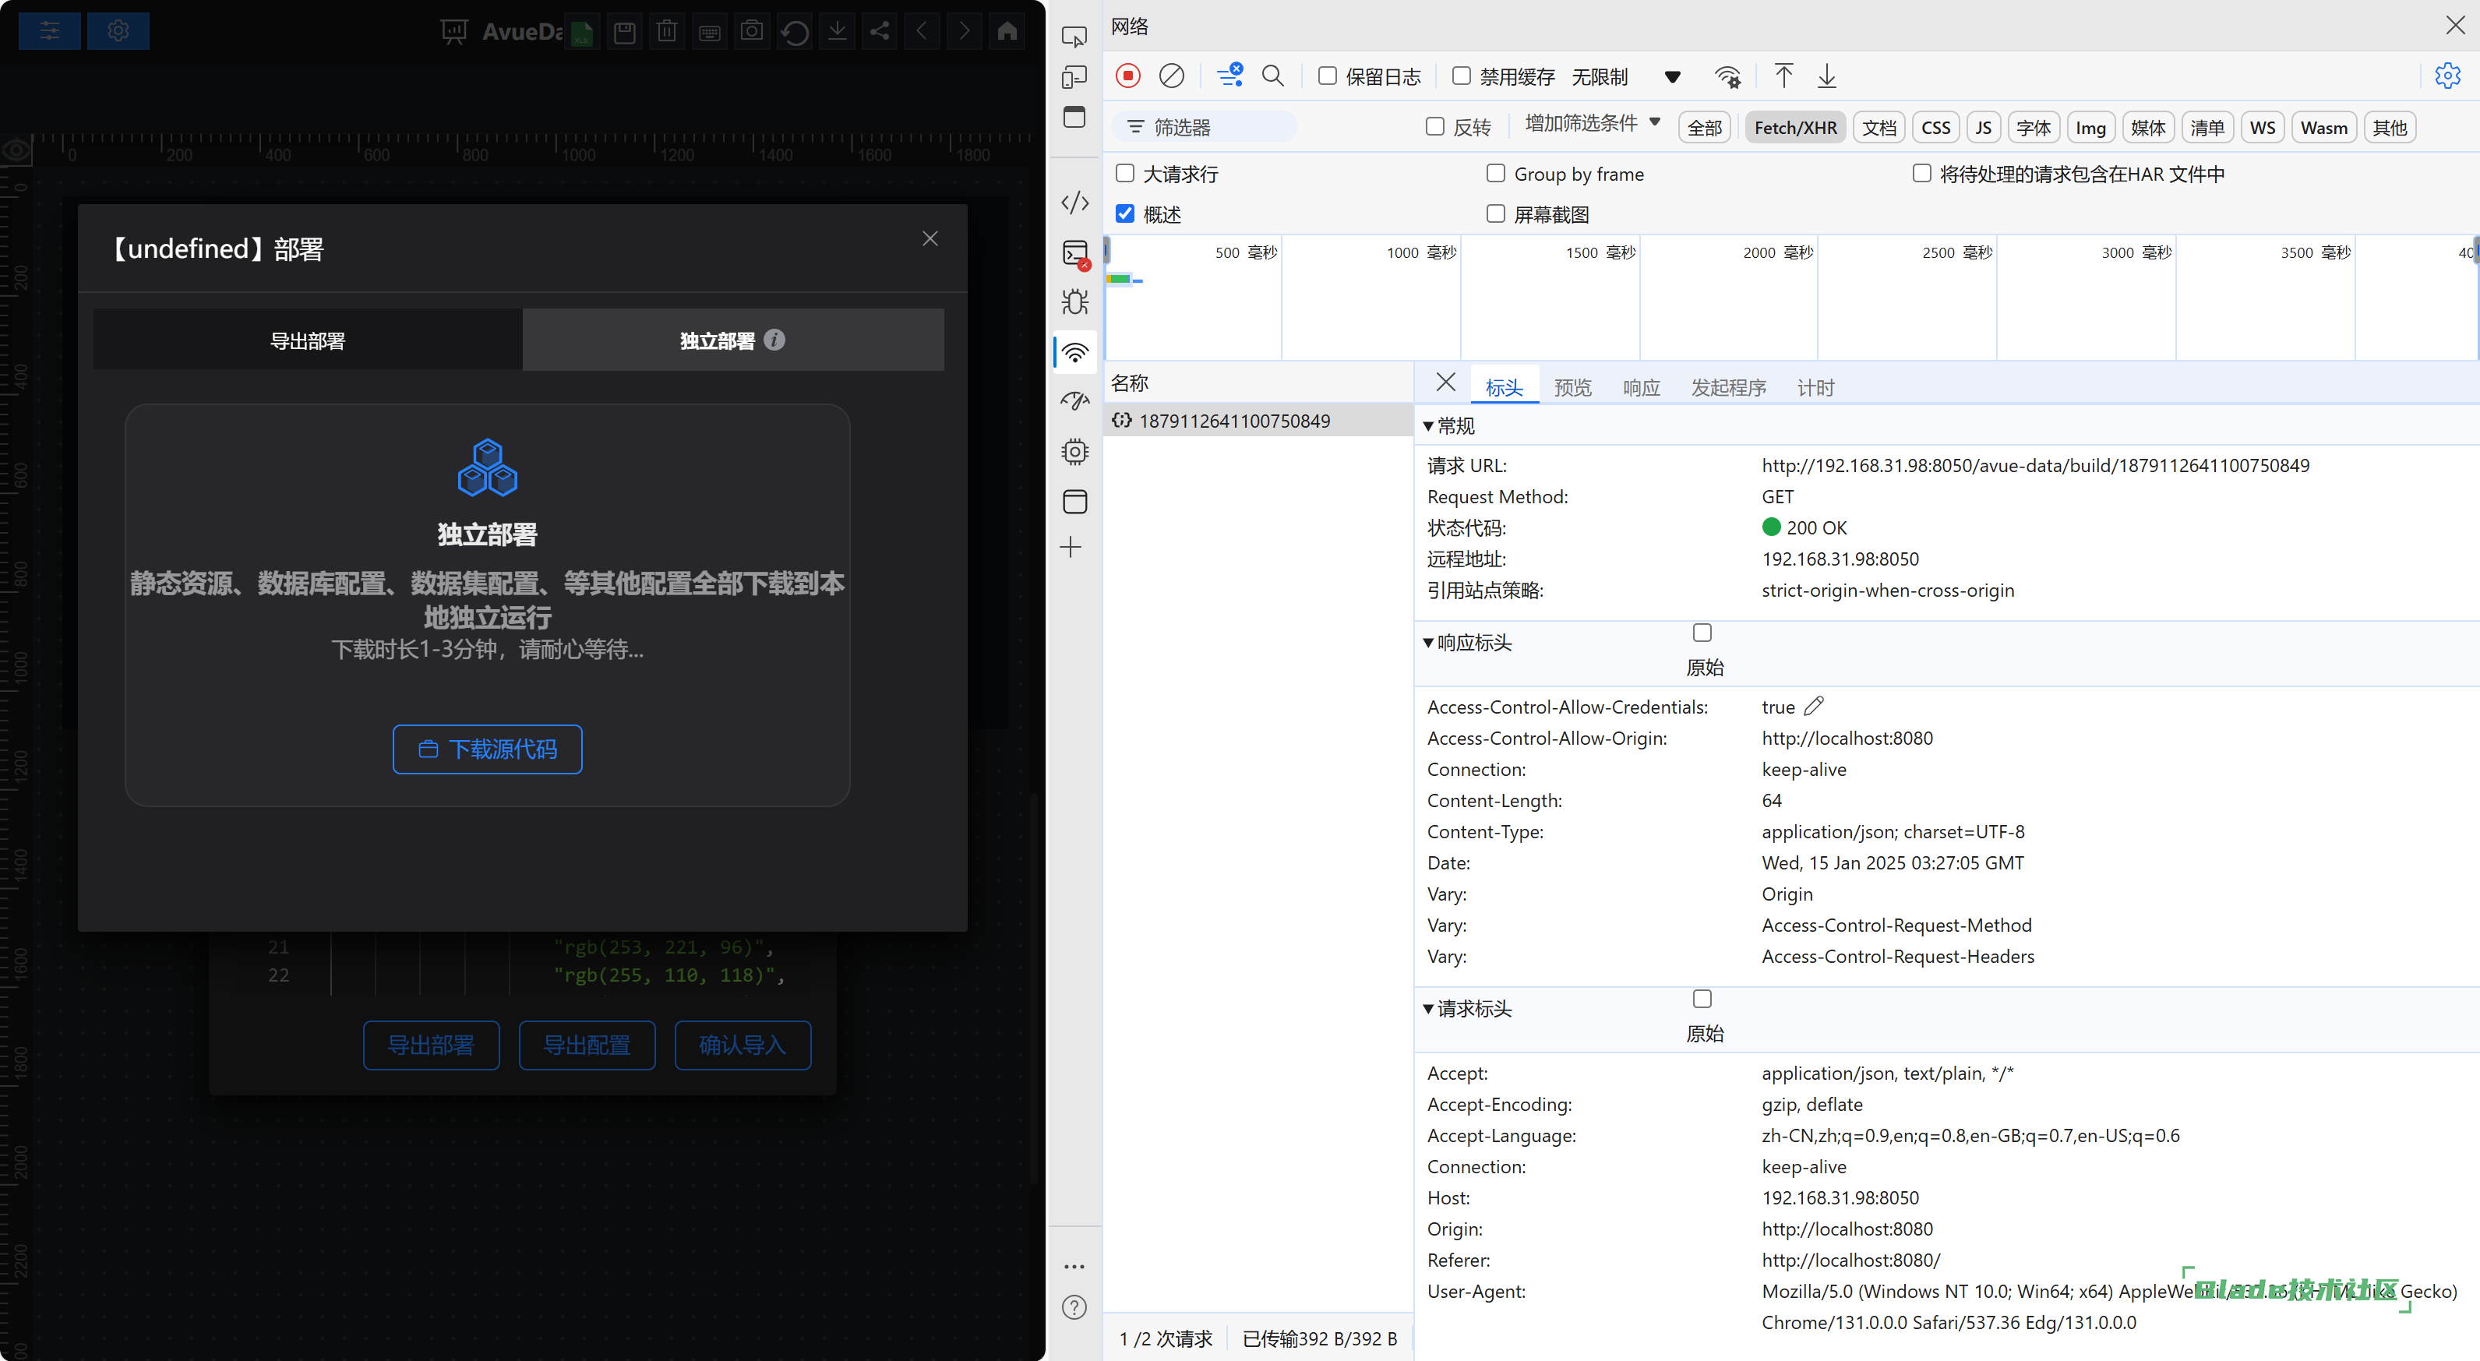Open the Elements panel code icon

coord(1074,203)
